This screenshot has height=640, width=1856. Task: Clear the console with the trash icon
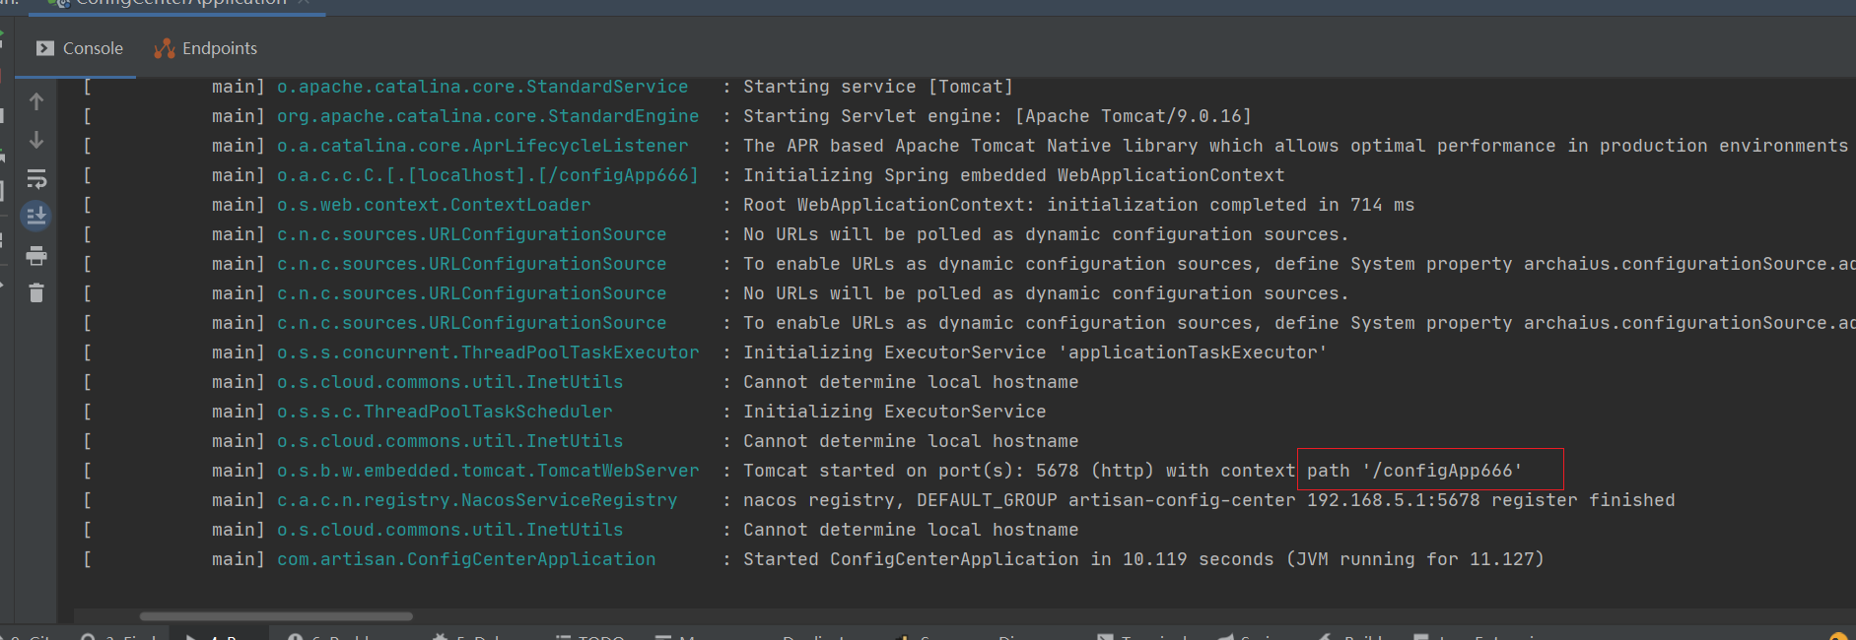coord(36,292)
